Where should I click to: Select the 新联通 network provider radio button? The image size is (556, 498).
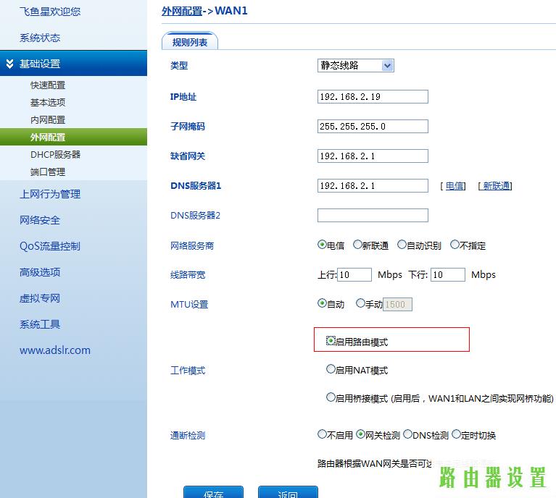pos(357,245)
